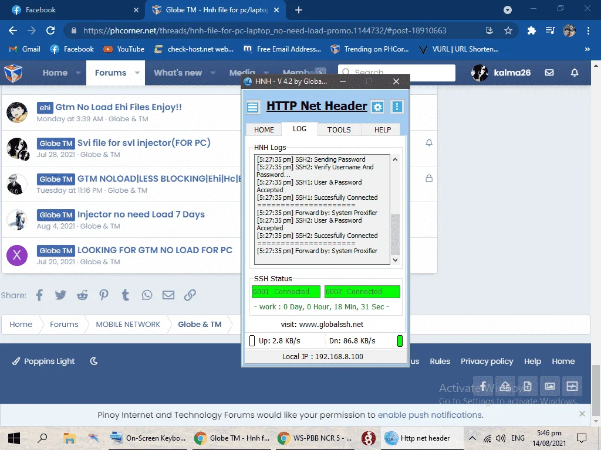Image resolution: width=601 pixels, height=450 pixels.
Task: Open TOOLS tab in HNH
Action: coord(339,129)
